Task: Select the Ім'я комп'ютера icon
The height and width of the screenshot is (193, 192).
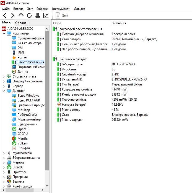Action: click(14, 43)
